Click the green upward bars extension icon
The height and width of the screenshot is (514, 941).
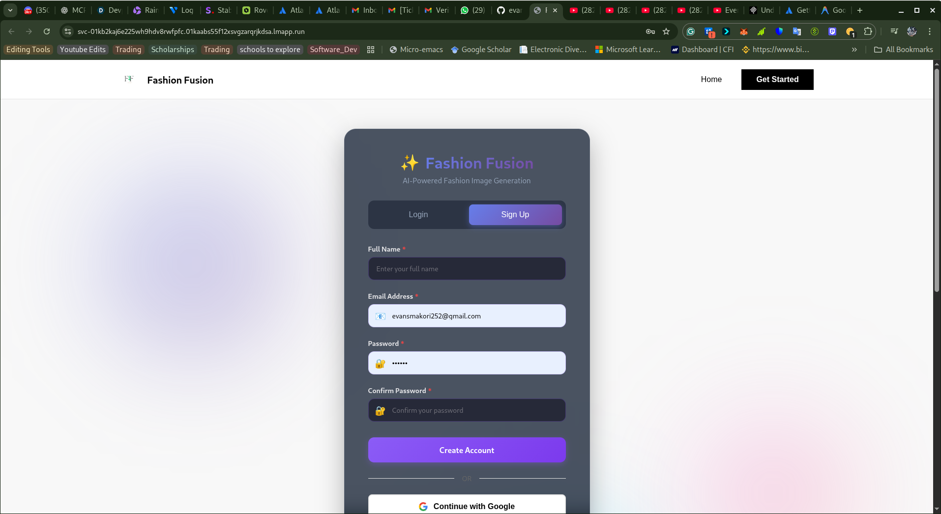[x=762, y=31]
